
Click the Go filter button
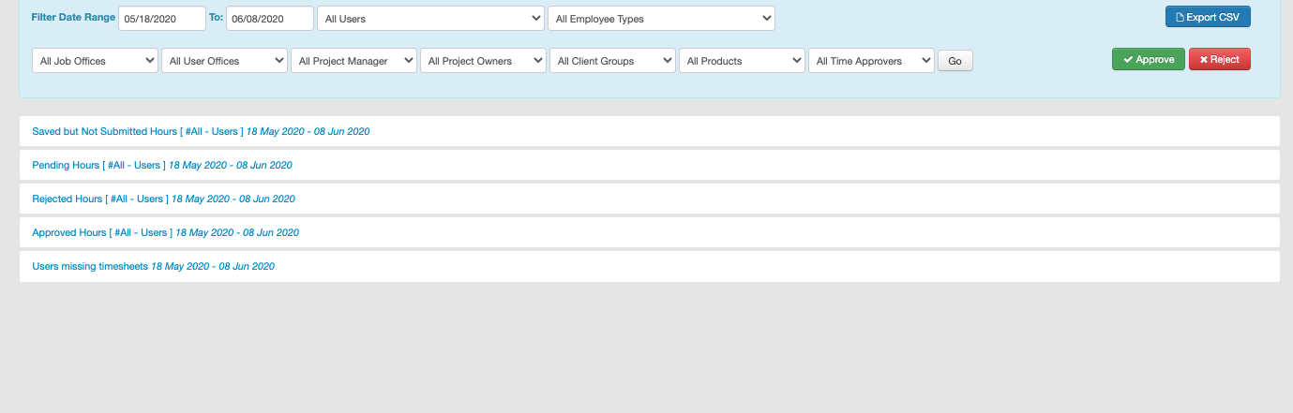tap(955, 61)
